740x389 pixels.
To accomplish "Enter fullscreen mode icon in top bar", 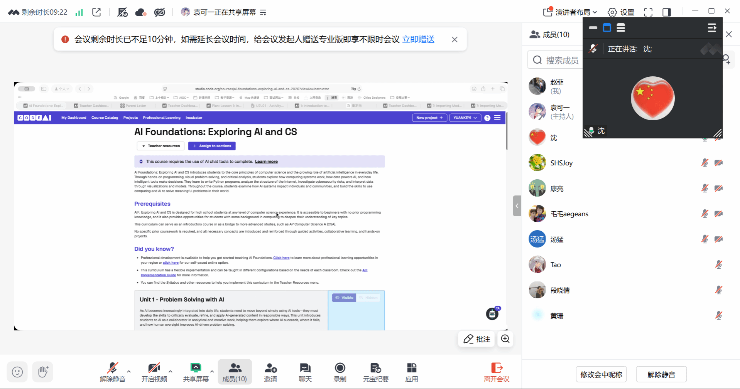I will tap(648, 12).
